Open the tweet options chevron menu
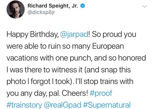Viewport: 153px width, 109px height. pos(144,7)
